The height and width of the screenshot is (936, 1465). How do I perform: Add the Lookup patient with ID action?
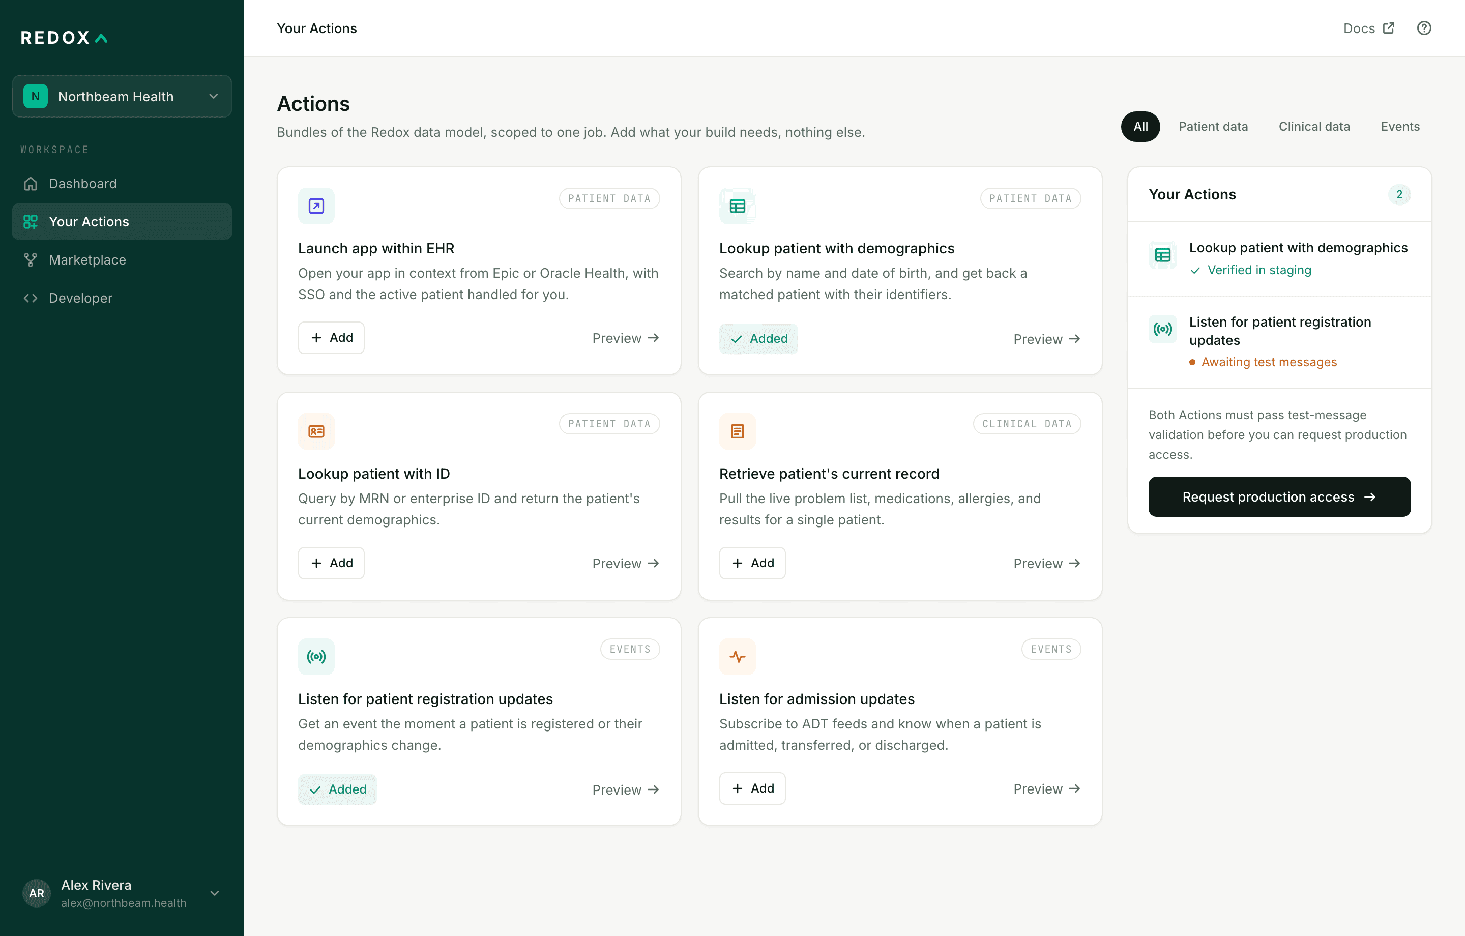tap(331, 563)
